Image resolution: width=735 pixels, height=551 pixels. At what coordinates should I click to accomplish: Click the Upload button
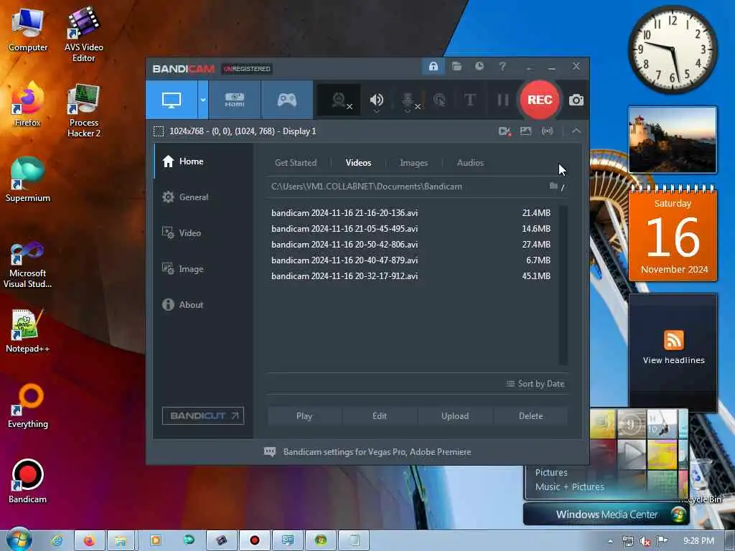[455, 416]
